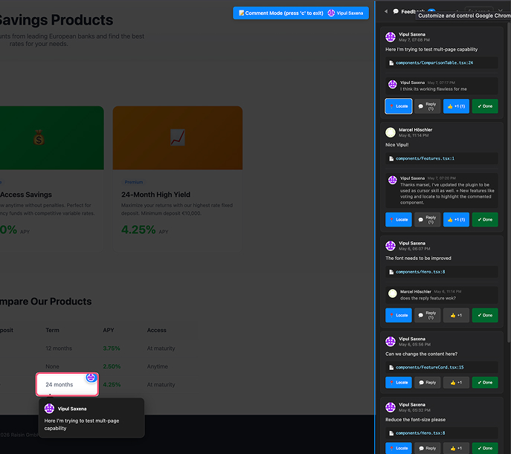
Task: Upvote the mult-page capability comment
Action: click(456, 106)
